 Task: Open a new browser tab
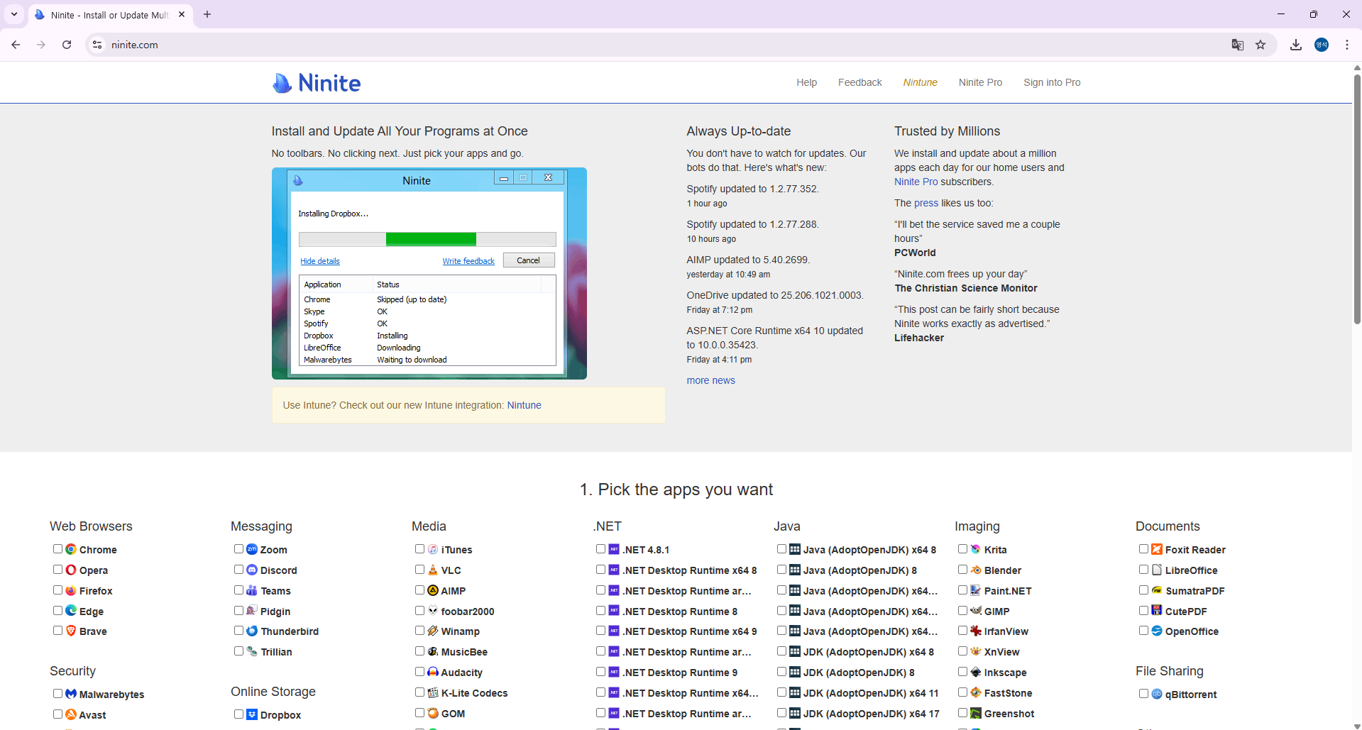[x=207, y=14]
